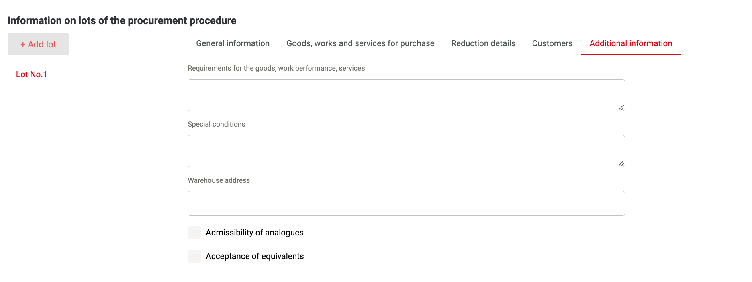Screen dimensions: 752x282
Task: Click the 'Information on lots' section heading
Action: tap(122, 20)
